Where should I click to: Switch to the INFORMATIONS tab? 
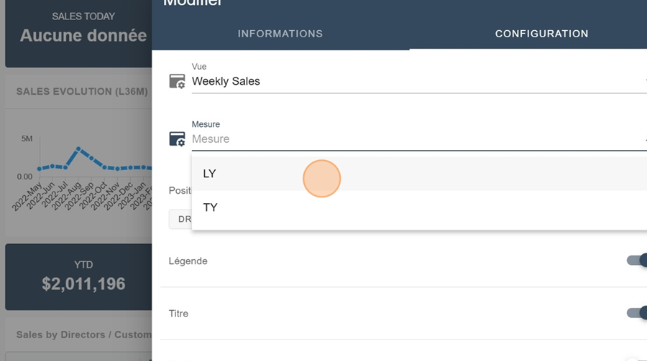pyautogui.click(x=280, y=34)
